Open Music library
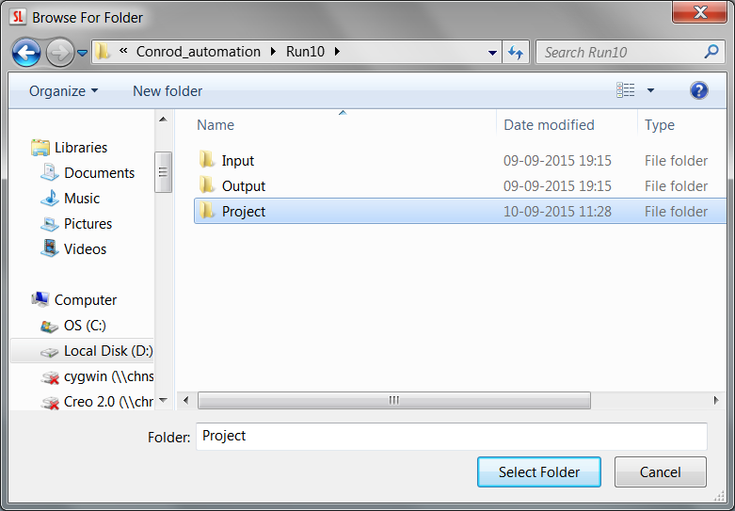Screen dimensions: 735x511 pyautogui.click(x=82, y=199)
